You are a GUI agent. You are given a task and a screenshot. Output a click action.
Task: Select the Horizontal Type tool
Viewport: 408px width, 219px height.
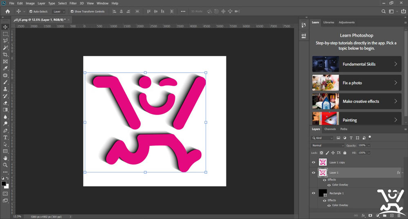coord(5,137)
